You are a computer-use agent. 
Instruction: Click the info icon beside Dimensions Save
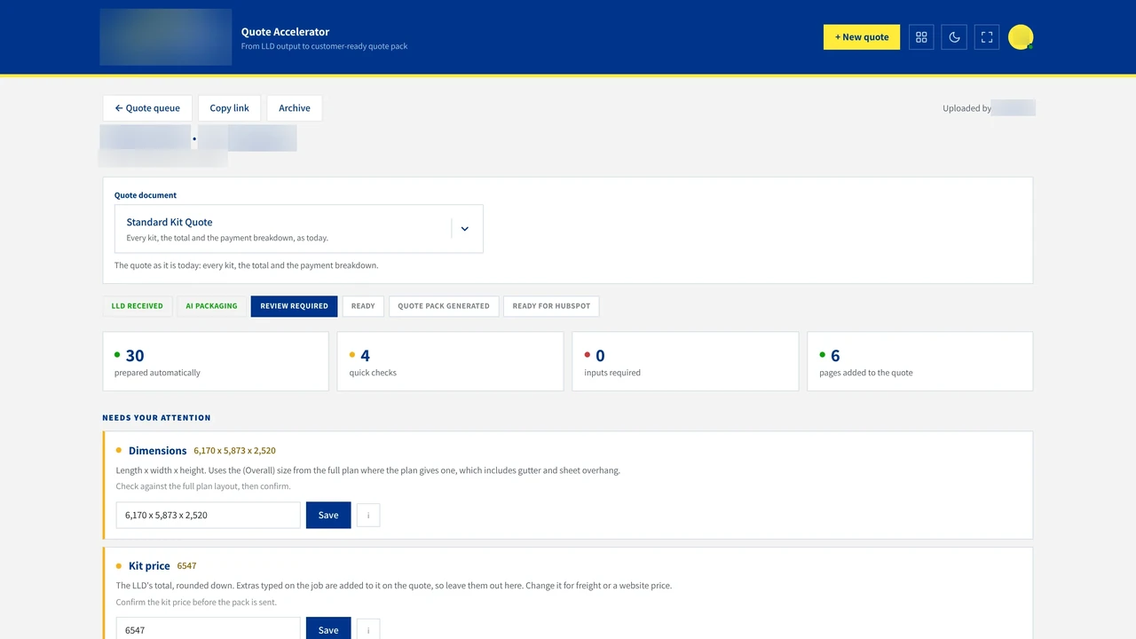tap(368, 515)
